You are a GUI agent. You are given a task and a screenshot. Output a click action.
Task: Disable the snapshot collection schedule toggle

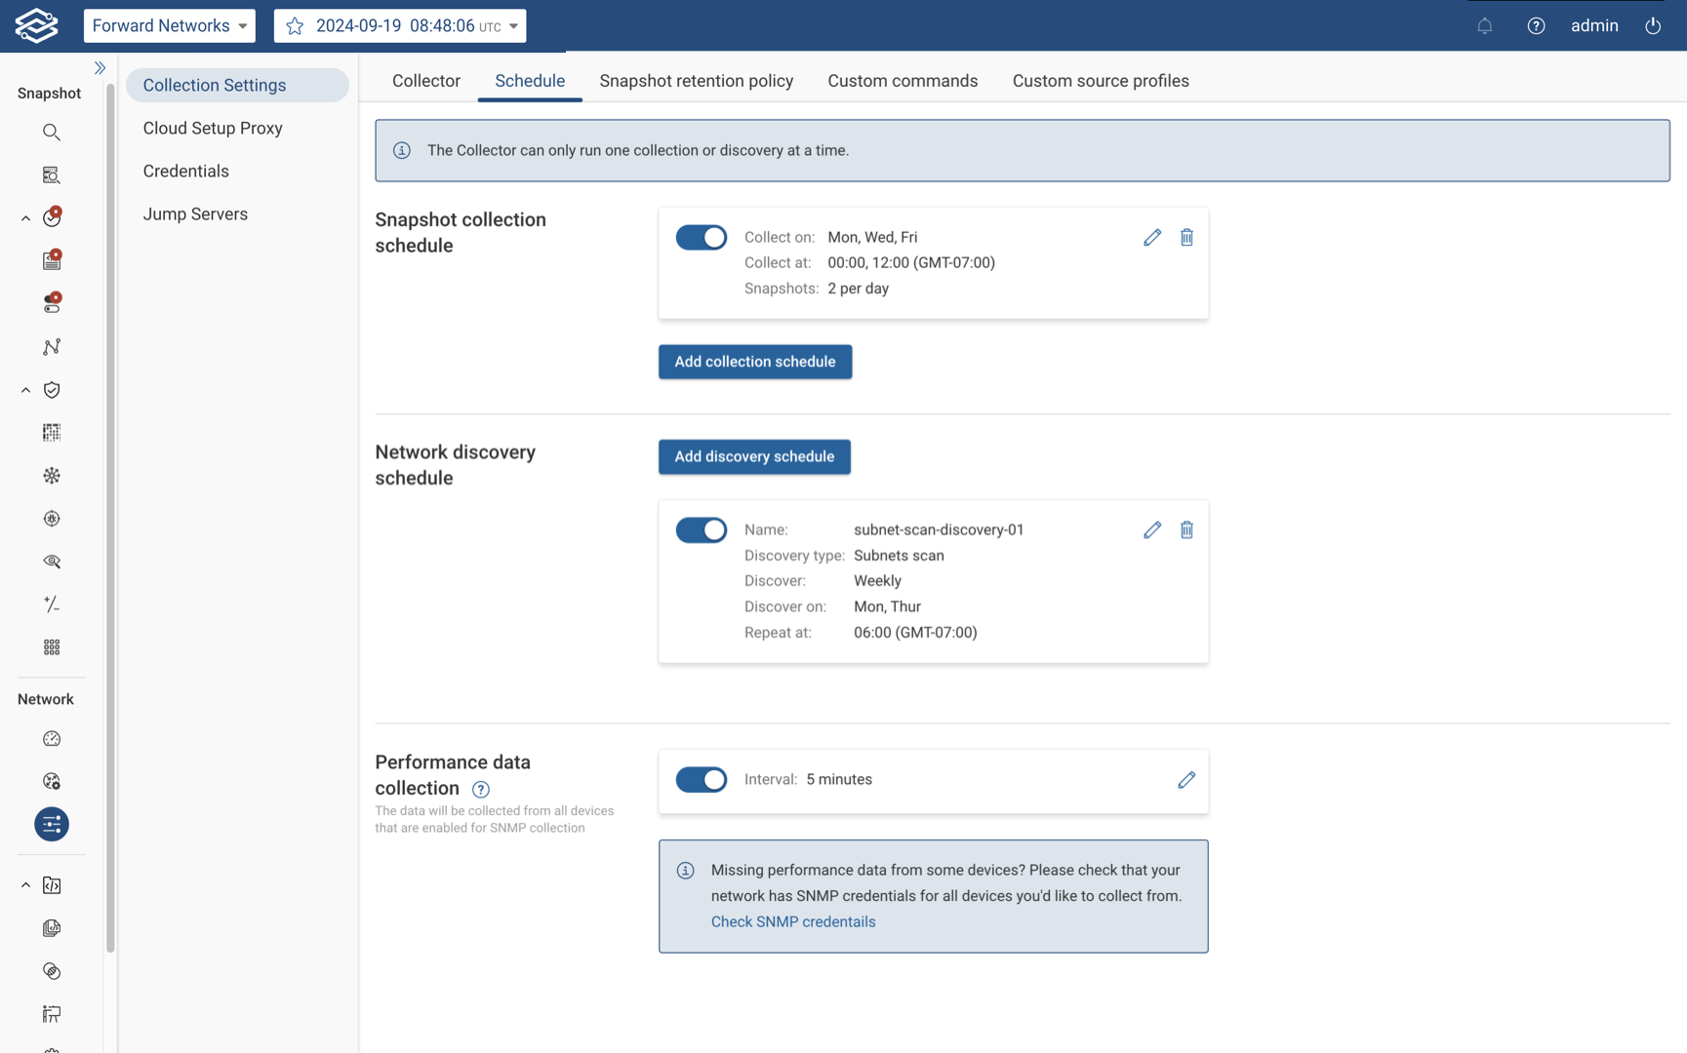coord(701,237)
